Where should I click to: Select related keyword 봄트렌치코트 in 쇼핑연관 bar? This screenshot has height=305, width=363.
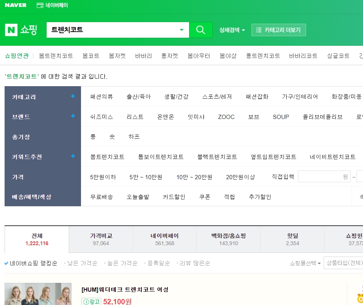[x=56, y=56]
